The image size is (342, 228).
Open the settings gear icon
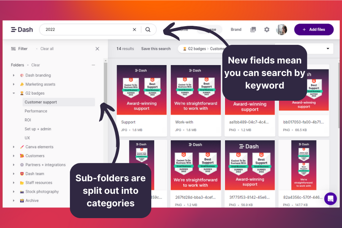pyautogui.click(x=267, y=30)
